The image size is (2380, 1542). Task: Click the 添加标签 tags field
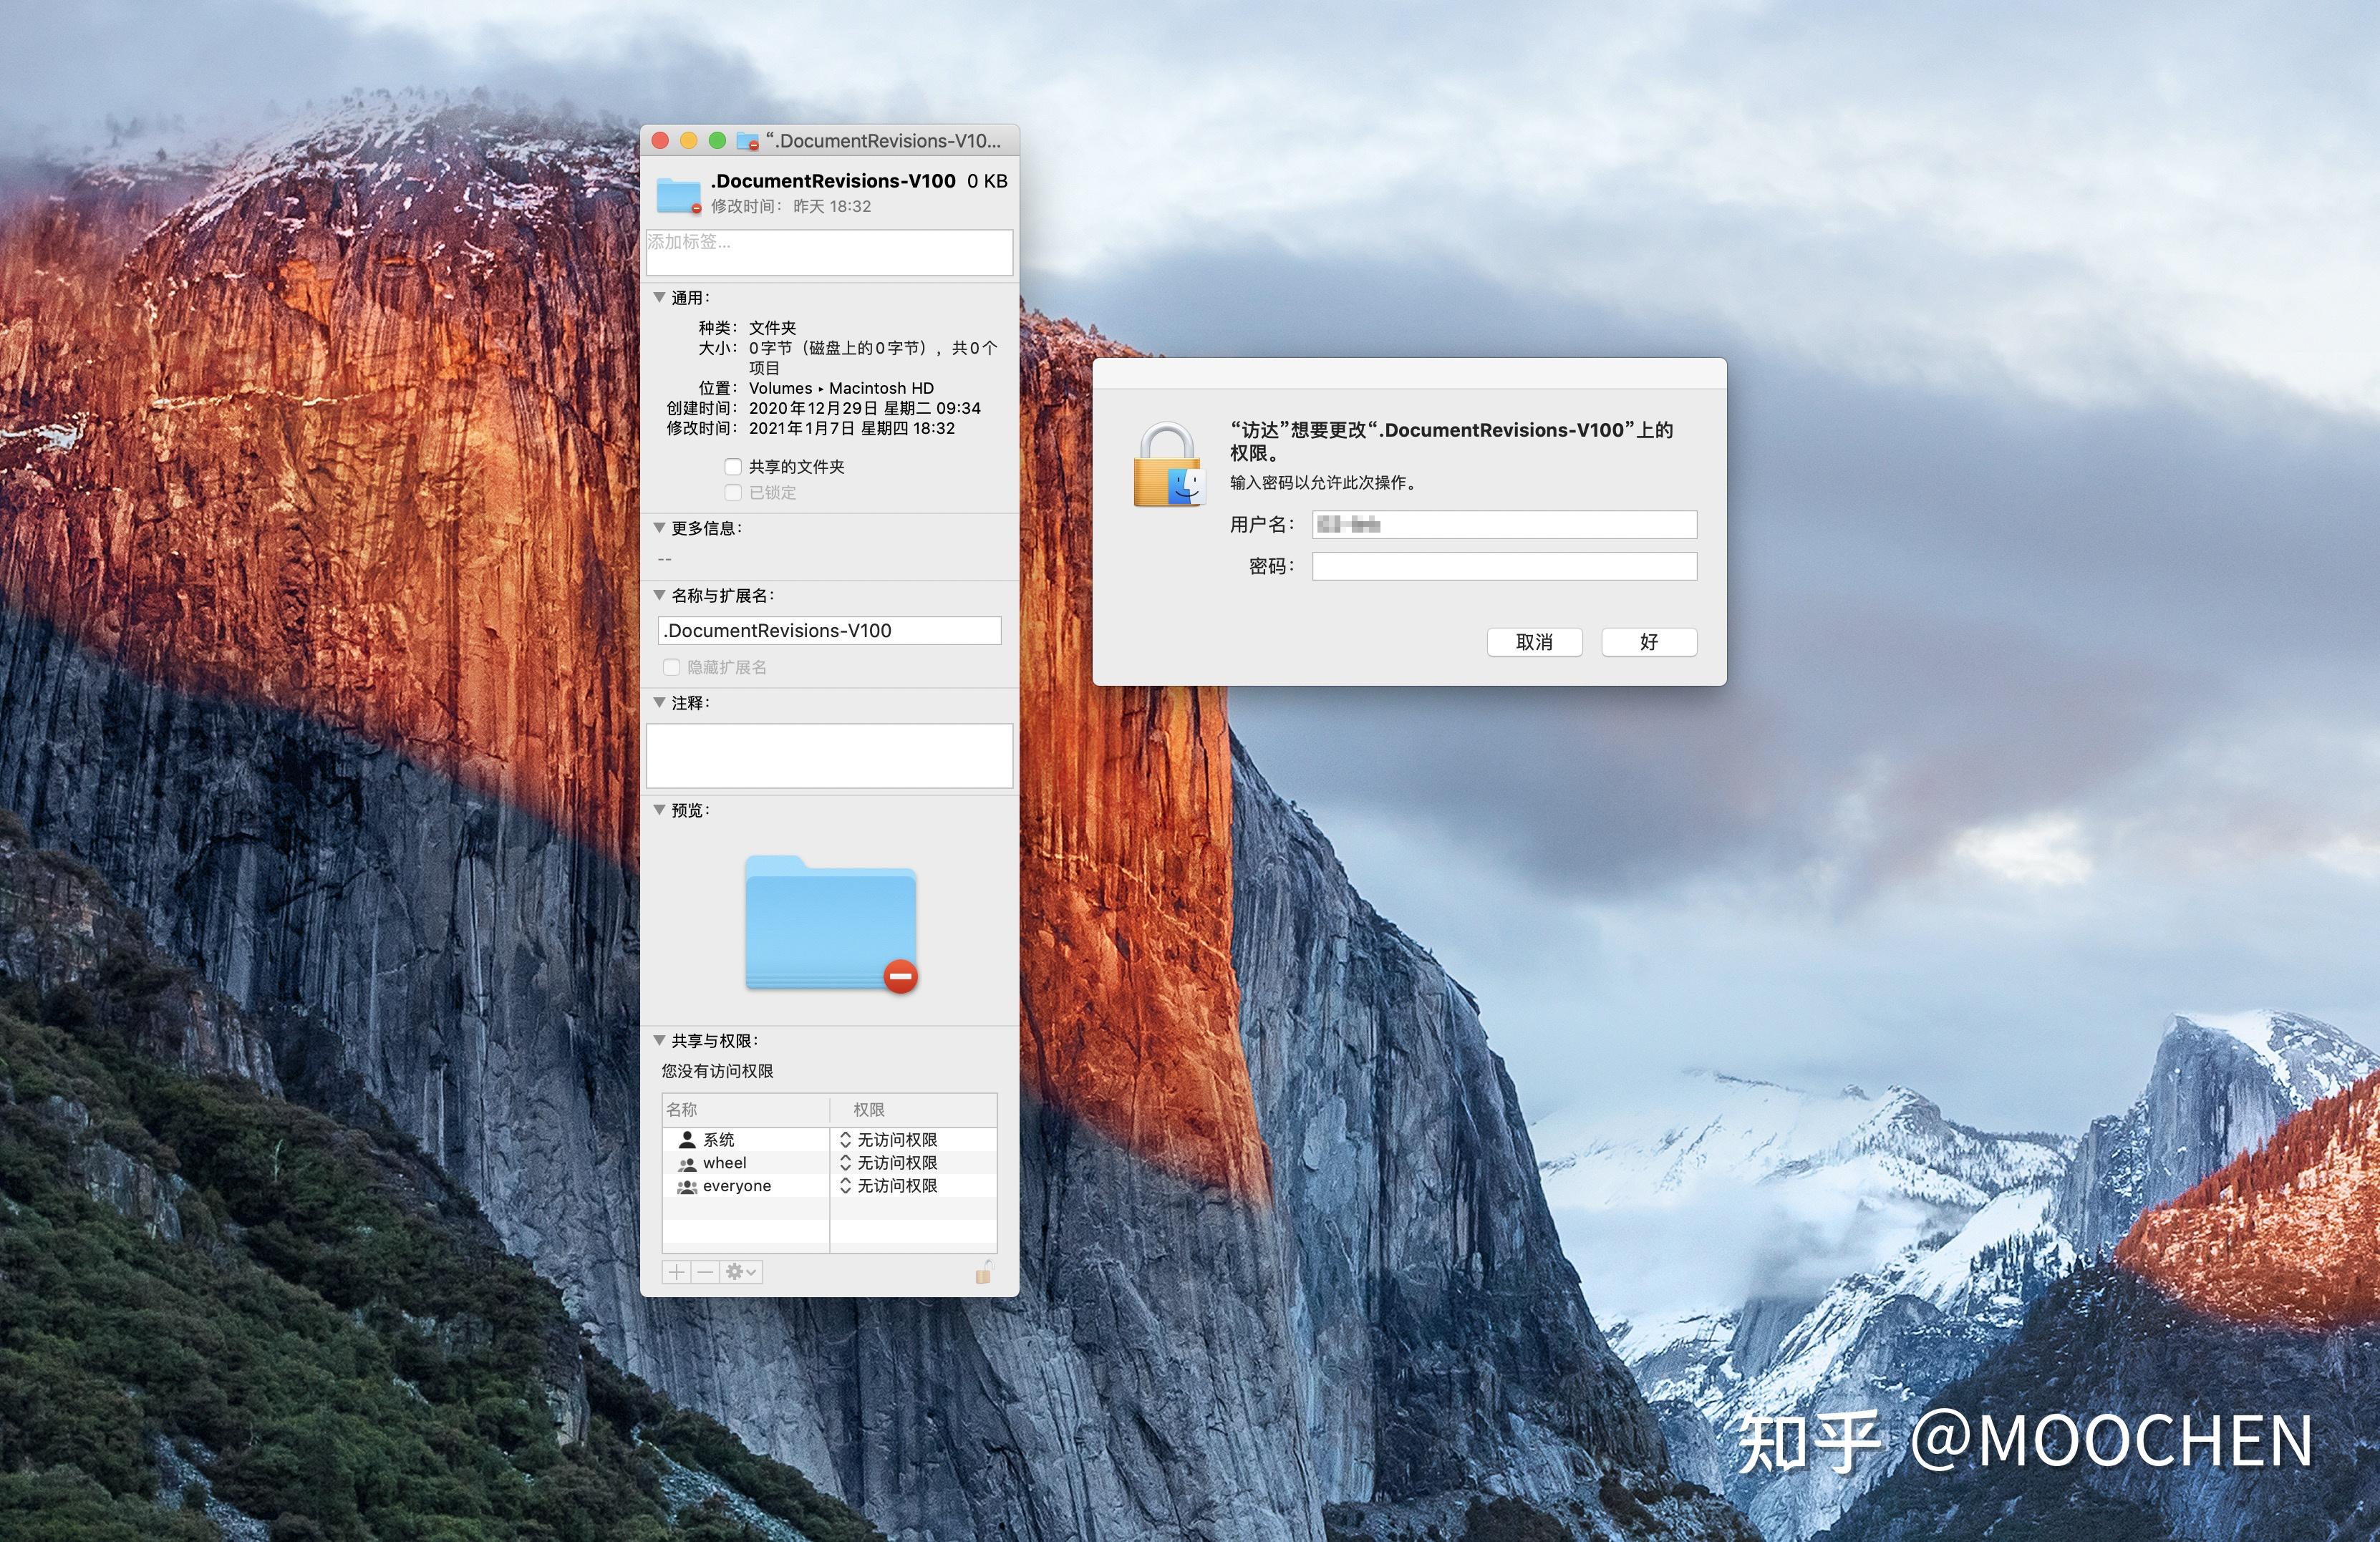click(829, 252)
